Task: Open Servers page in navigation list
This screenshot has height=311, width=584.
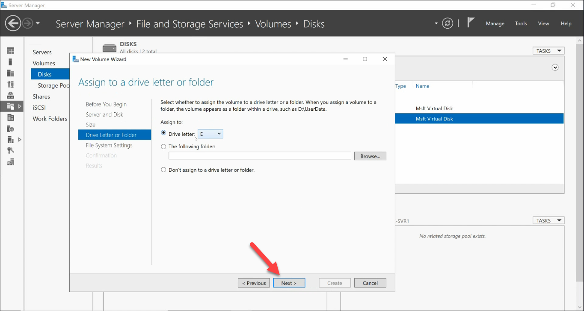Action: [x=42, y=52]
